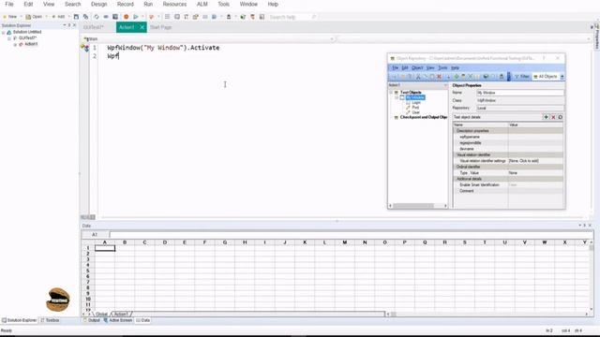Open the Record menu
This screenshot has width=600, height=337.
click(125, 4)
